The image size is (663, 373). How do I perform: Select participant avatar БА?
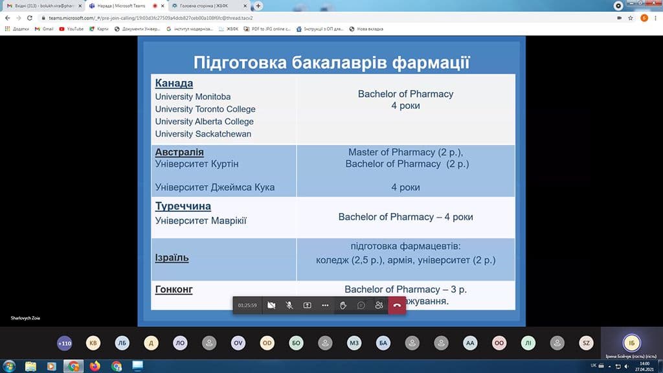pos(383,343)
